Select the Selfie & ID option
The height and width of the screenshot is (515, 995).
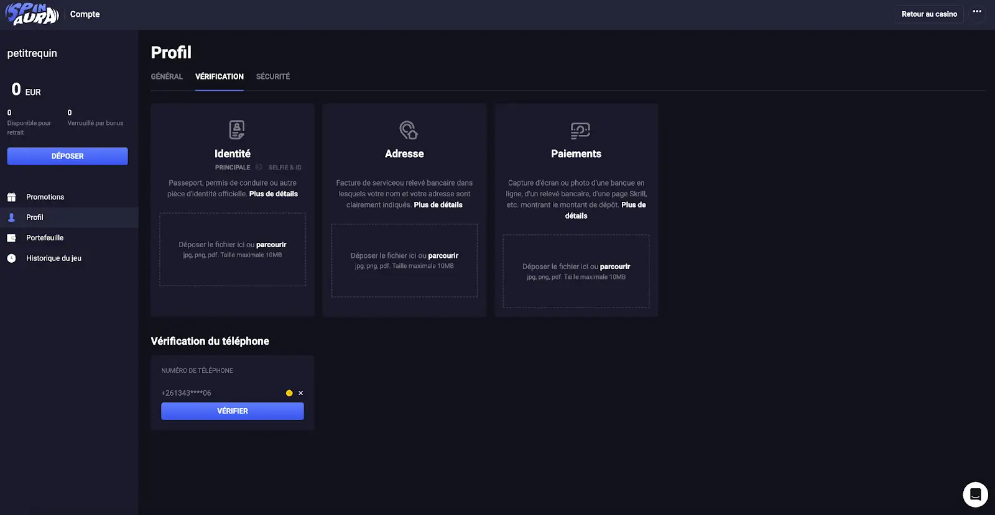[x=285, y=168]
